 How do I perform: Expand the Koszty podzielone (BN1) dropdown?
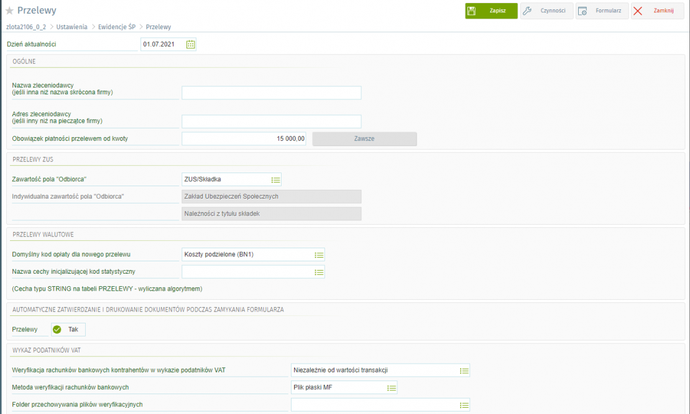[x=319, y=254]
